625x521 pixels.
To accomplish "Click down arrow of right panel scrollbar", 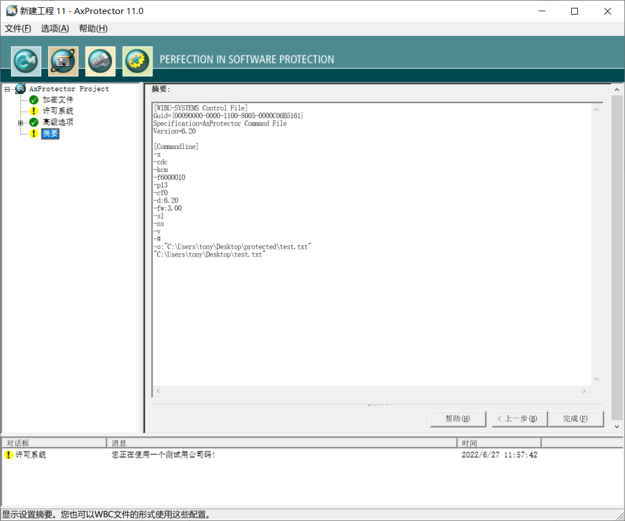I will 617,426.
